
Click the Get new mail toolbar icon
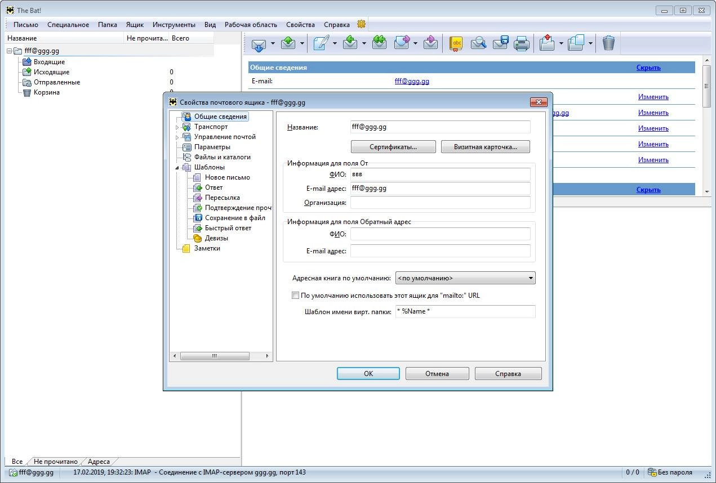259,43
